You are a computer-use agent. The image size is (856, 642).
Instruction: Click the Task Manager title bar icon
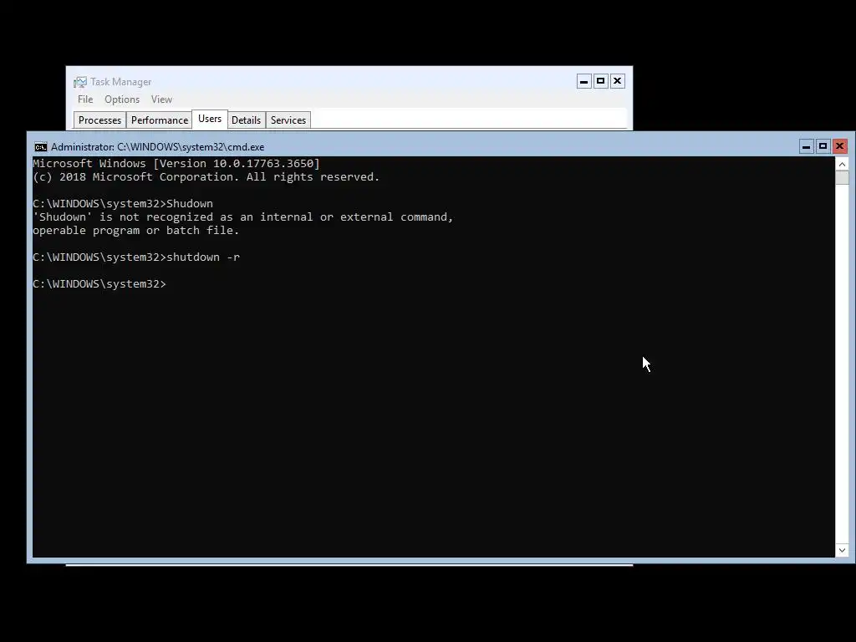coord(80,82)
